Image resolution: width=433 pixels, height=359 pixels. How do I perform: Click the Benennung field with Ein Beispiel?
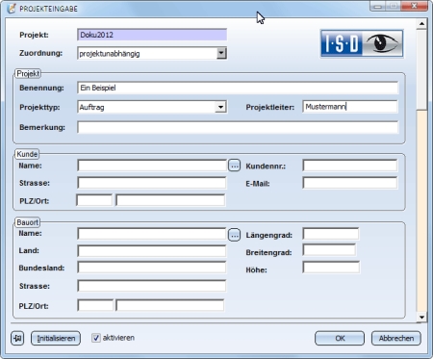tap(238, 88)
